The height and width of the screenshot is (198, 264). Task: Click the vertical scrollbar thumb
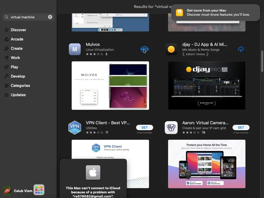[x=262, y=61]
